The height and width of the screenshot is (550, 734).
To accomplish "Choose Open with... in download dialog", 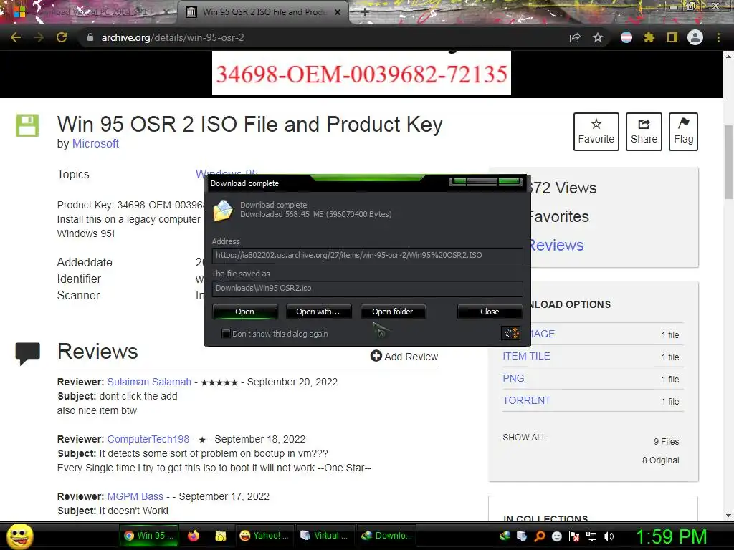I will pyautogui.click(x=318, y=312).
